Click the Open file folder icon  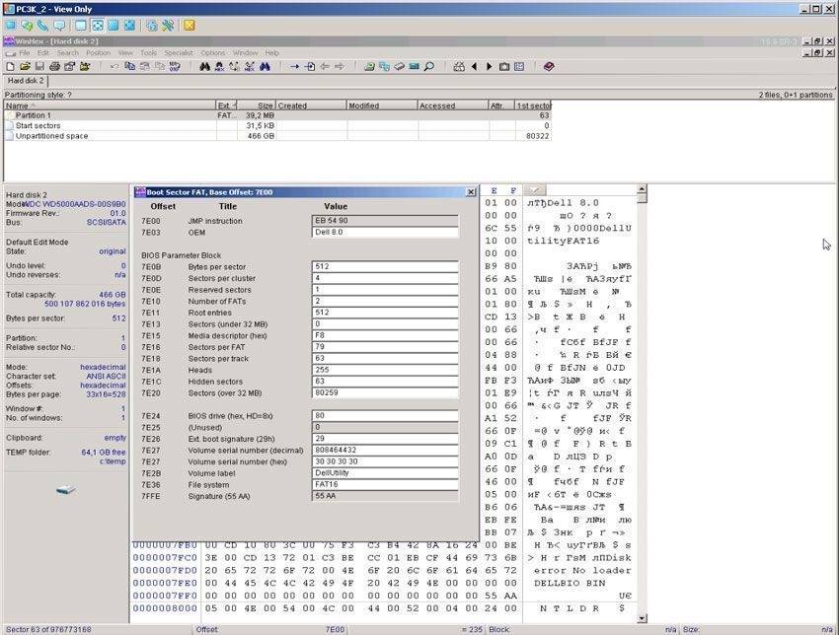point(25,67)
